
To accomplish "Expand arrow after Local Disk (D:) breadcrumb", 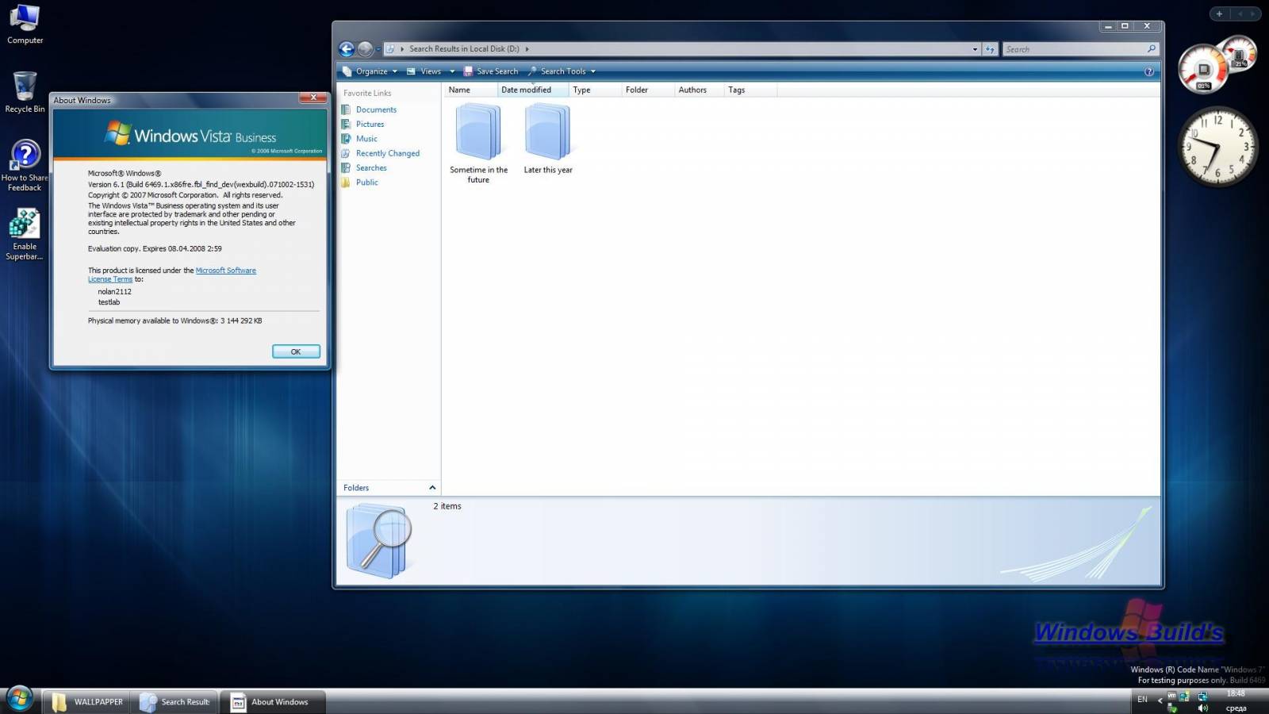I will (527, 49).
